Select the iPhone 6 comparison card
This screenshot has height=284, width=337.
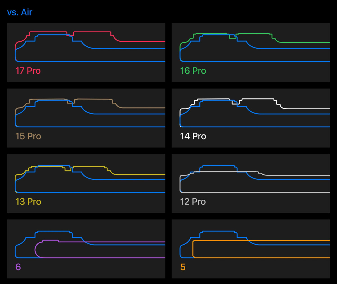point(86,249)
